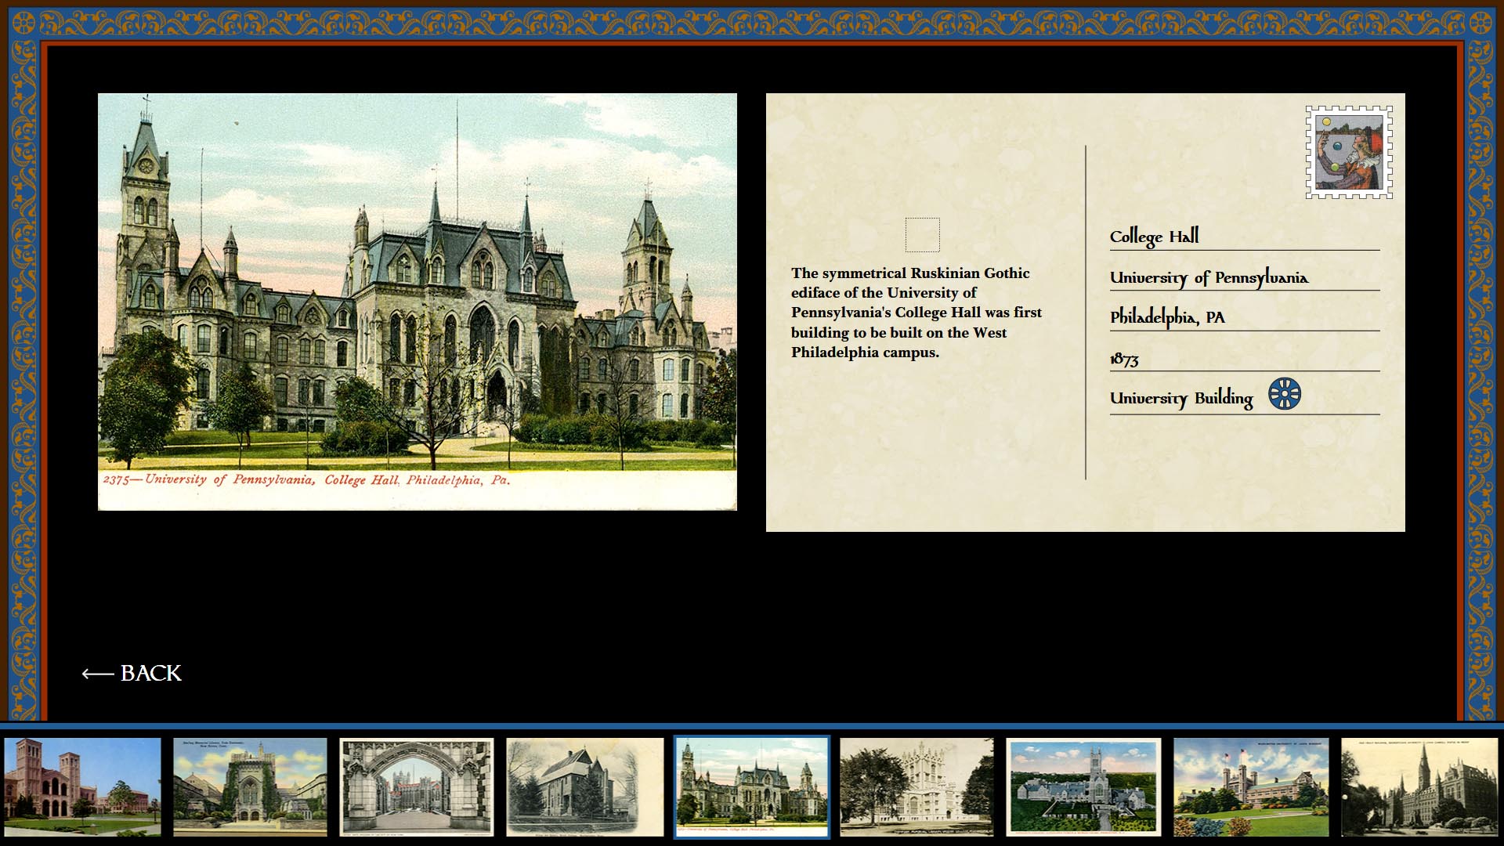
Task: Click the Philadelphia, PA location line
Action: coord(1167,317)
